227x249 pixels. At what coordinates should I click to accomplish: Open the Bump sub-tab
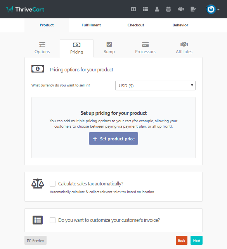point(109,48)
